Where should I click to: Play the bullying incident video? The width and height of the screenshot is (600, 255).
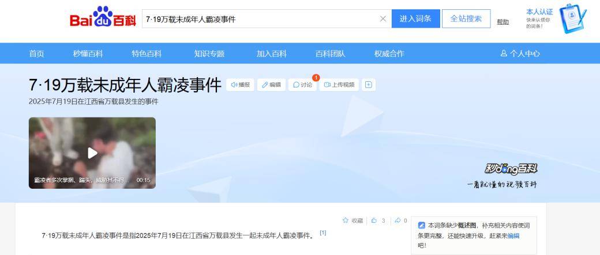tap(92, 153)
